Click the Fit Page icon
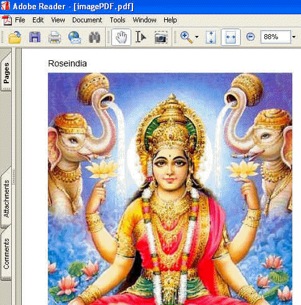 211,37
